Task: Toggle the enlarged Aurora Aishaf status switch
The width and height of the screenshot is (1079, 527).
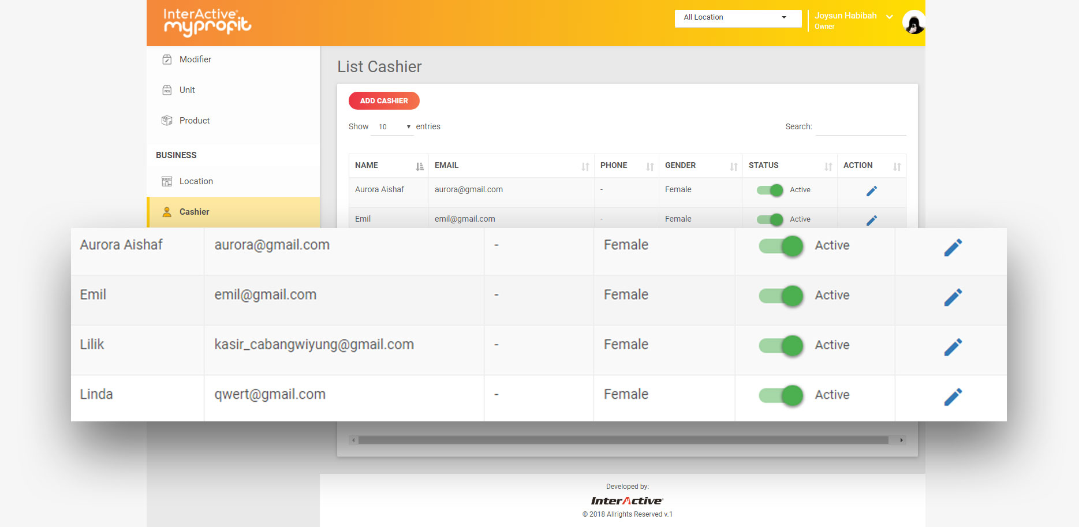Action: click(781, 246)
